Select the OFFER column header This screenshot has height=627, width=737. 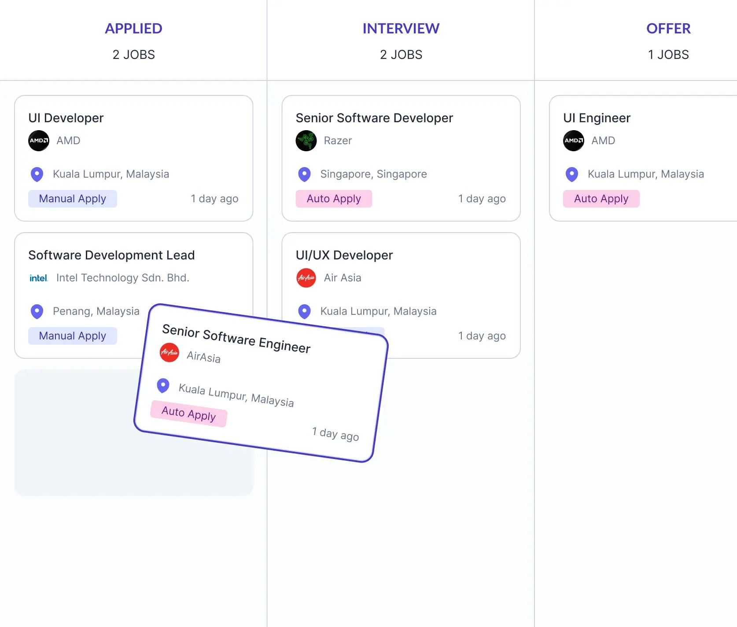[668, 28]
